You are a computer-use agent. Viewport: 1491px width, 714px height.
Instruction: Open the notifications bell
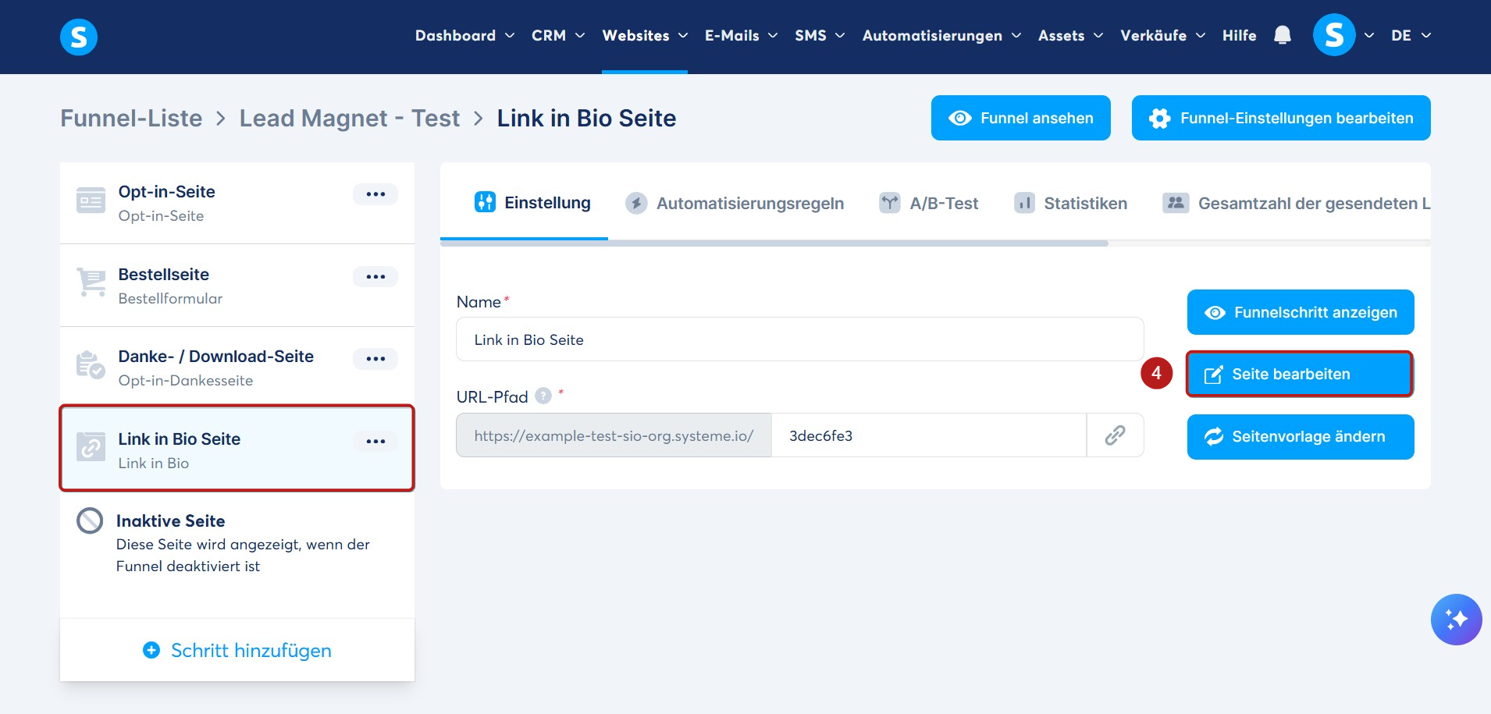[x=1283, y=35]
